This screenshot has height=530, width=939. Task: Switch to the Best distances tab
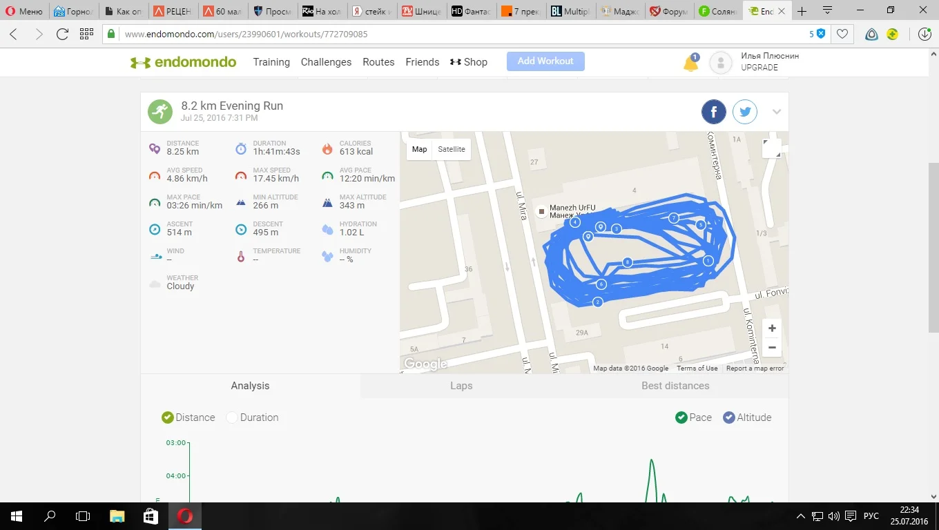click(675, 386)
